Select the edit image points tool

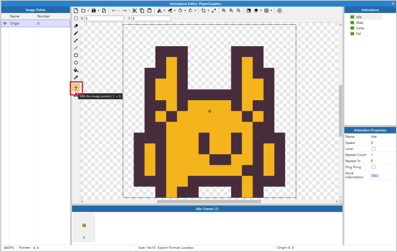[76, 87]
